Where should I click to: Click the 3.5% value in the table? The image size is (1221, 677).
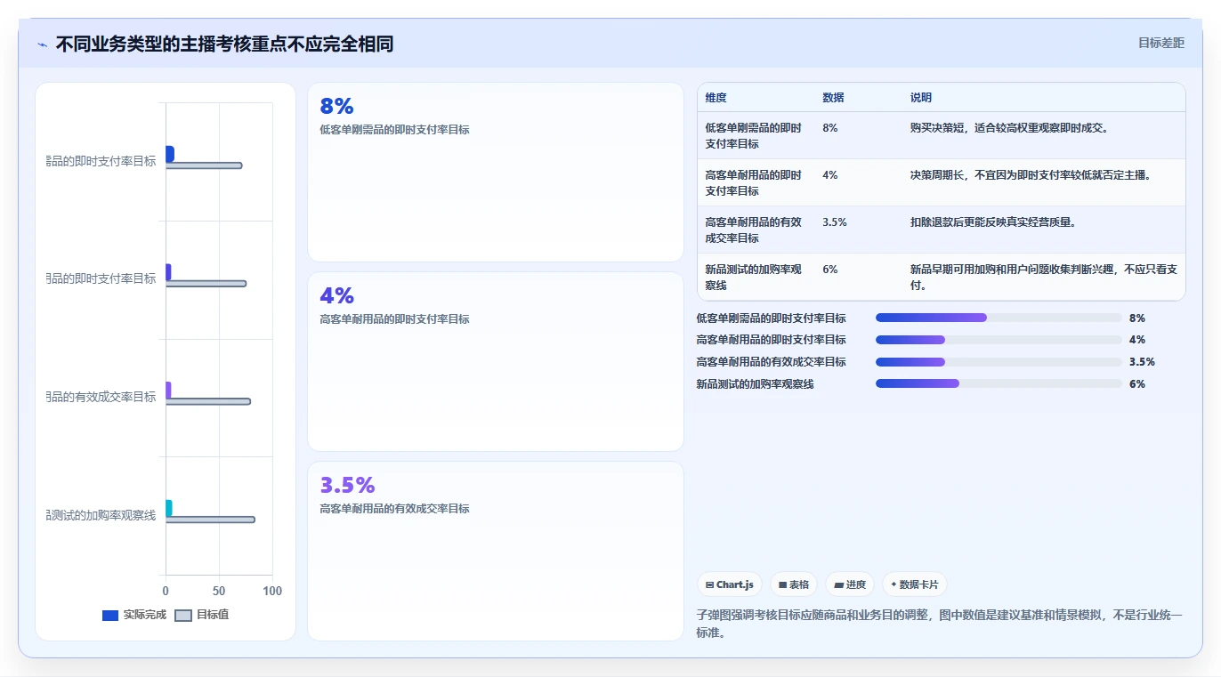point(835,222)
